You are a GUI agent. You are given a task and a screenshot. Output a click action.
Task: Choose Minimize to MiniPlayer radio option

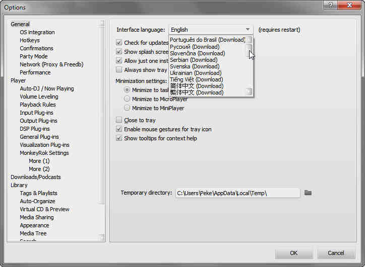click(127, 108)
